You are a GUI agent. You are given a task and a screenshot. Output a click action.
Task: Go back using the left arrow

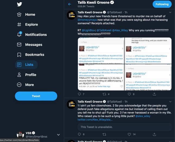70,4
